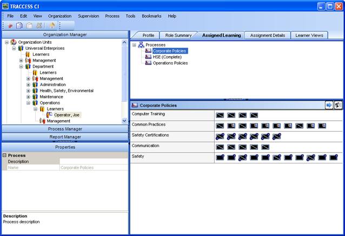
Task: Switch to the Assignment Details tab
Action: (x=268, y=35)
